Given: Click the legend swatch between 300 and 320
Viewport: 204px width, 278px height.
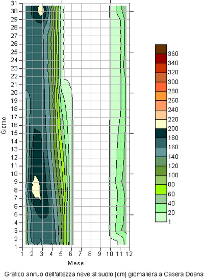Looking at the screenshot, I should pyautogui.click(x=161, y=77).
